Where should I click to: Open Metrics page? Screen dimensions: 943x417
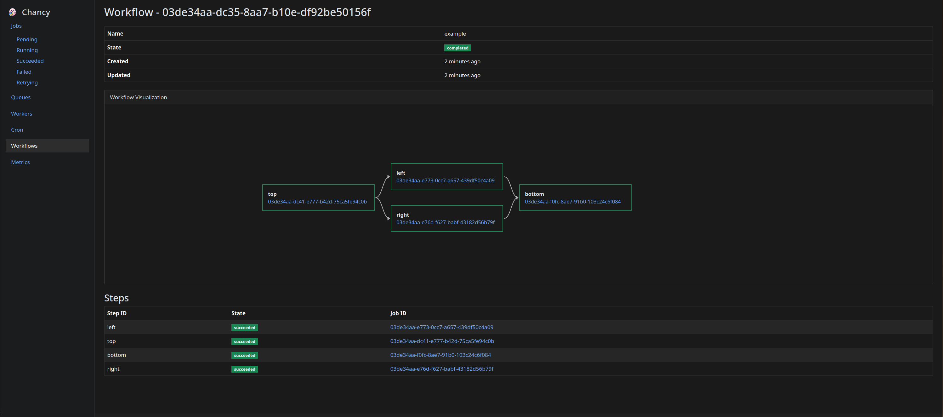[20, 162]
